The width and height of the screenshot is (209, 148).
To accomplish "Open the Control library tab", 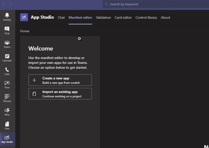I will [x=146, y=17].
